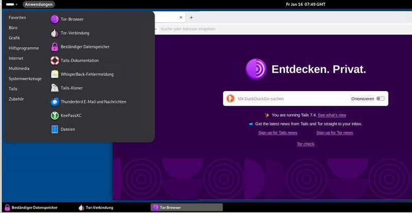412x213 pixels.
Task: Launch KeePassXC password manager icon
Action: 55,116
